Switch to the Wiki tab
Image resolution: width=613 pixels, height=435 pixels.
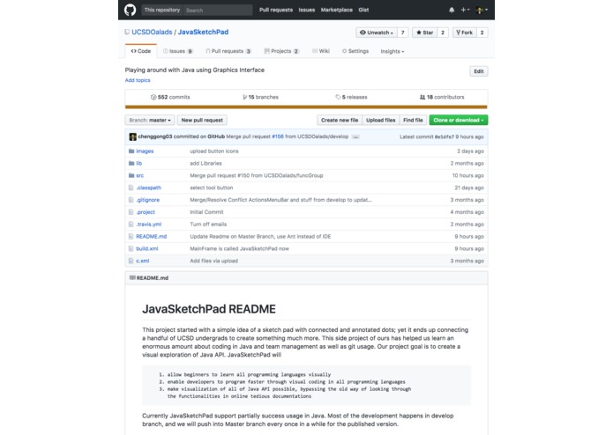click(321, 51)
